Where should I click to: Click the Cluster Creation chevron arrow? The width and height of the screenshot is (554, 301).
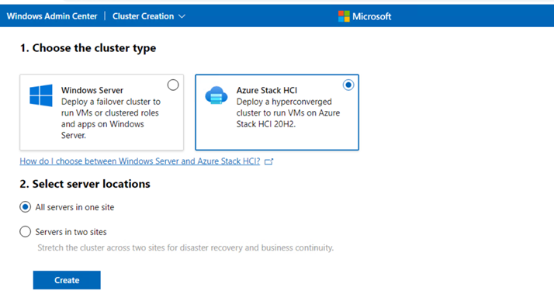182,16
